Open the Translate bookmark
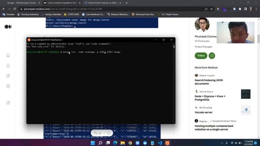The image size is (260, 146). click(x=9, y=15)
